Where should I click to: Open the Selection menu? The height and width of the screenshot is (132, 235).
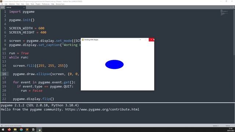pos(12,4)
